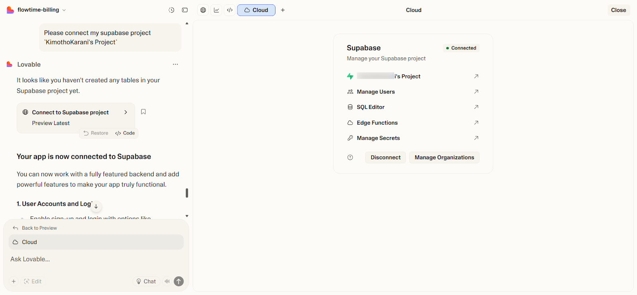Toggle Chat mode
Image resolution: width=637 pixels, height=295 pixels.
(x=146, y=281)
